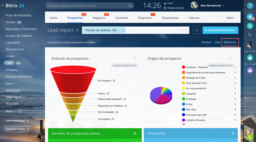Click Convidar Usuário button
Image resolution: width=256 pixels, height=142 pixels.
click(x=17, y=129)
